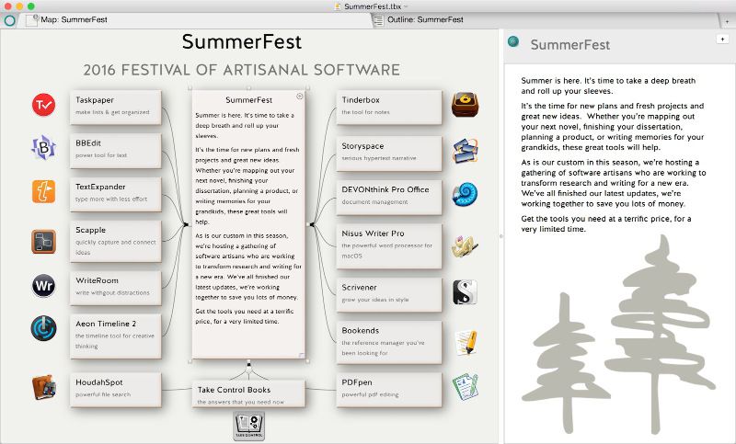Click the Aeon Timeline 2 icon
This screenshot has height=444, width=736.
click(x=42, y=327)
